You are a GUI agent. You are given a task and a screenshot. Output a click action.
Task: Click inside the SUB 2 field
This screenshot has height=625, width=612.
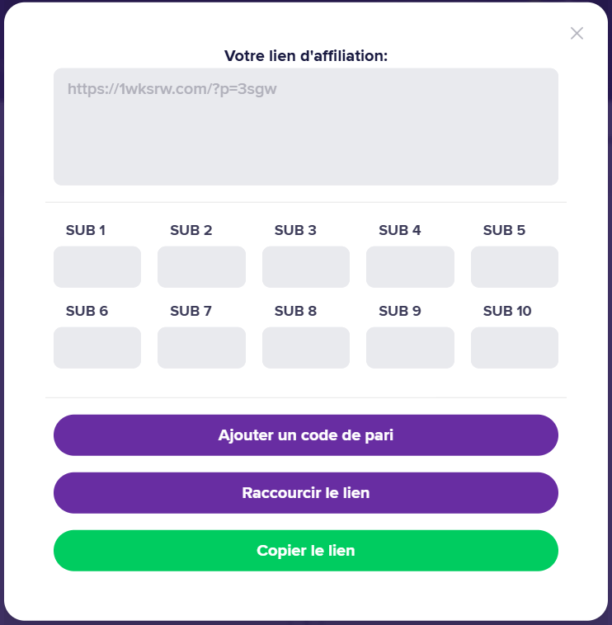pos(201,267)
